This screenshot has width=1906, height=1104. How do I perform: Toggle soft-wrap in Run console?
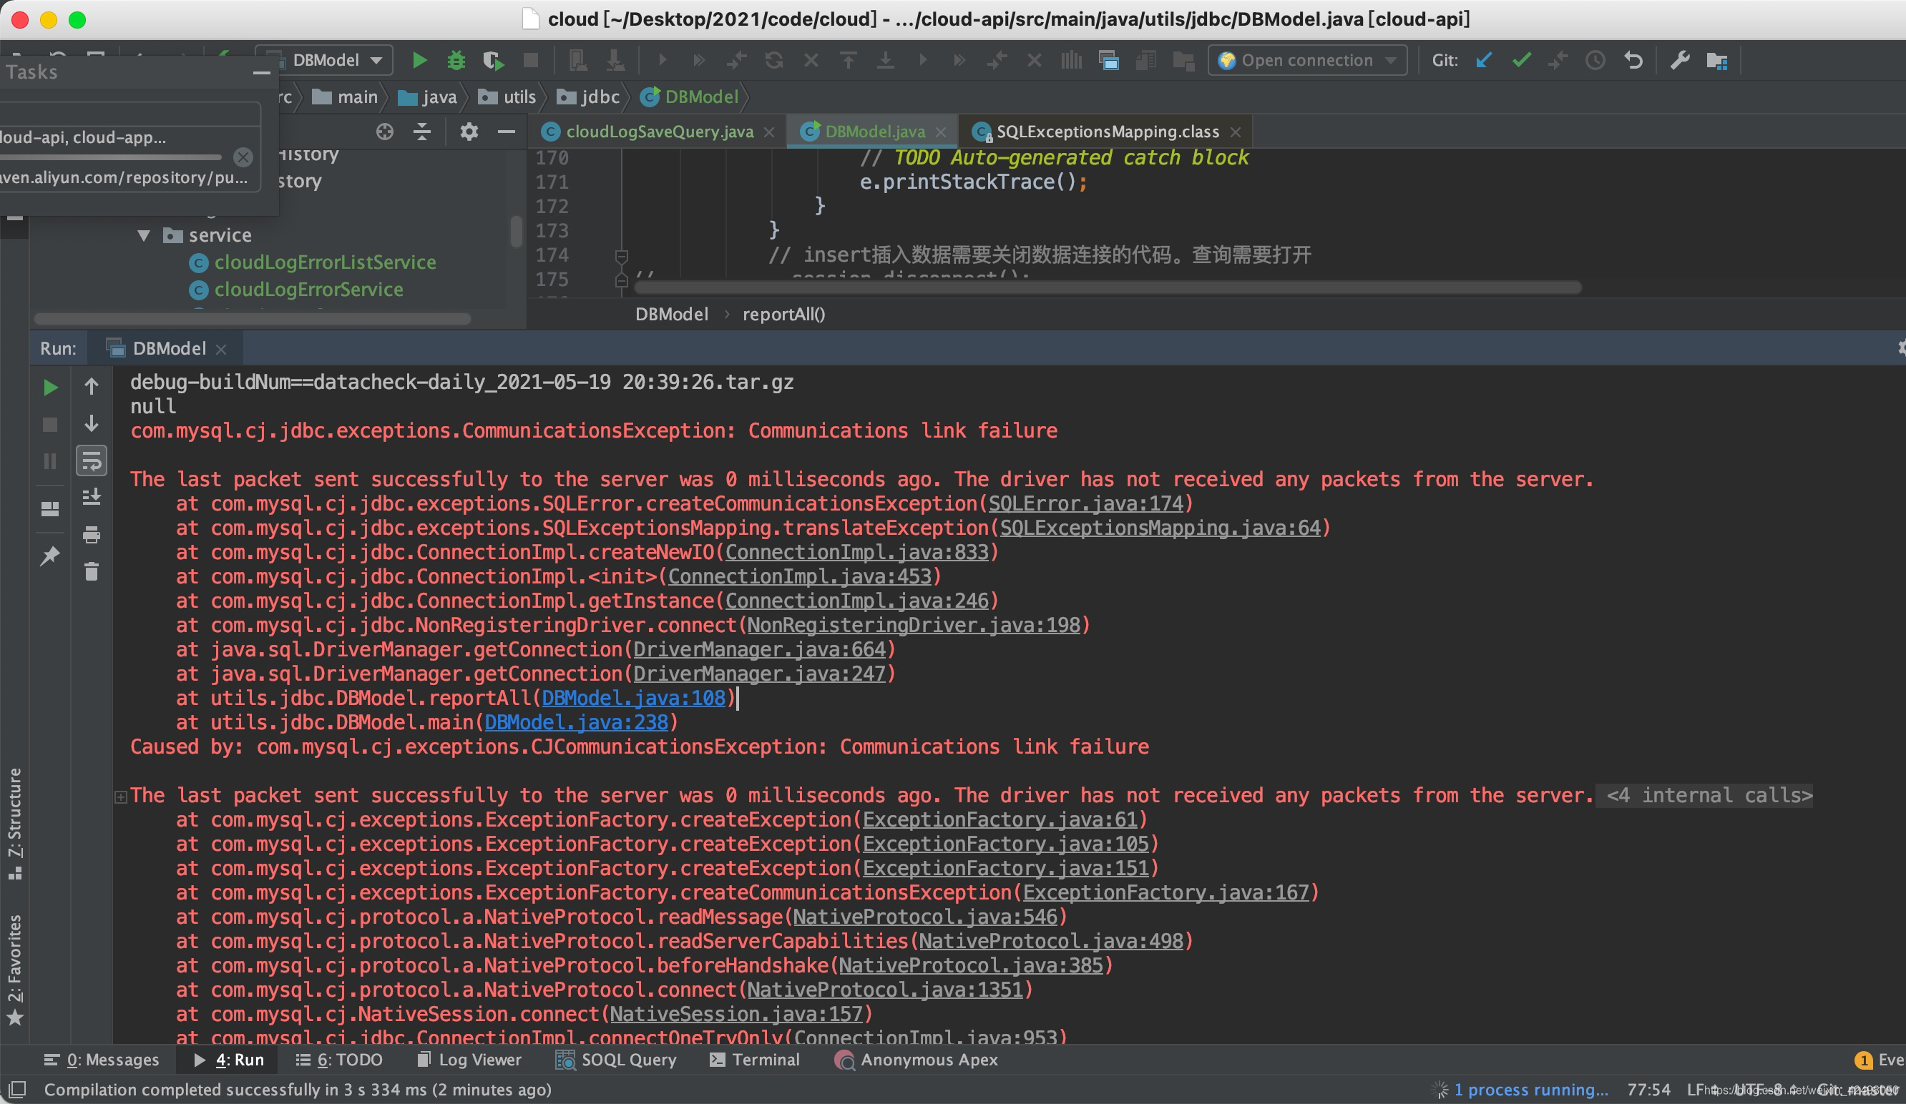[x=92, y=461]
